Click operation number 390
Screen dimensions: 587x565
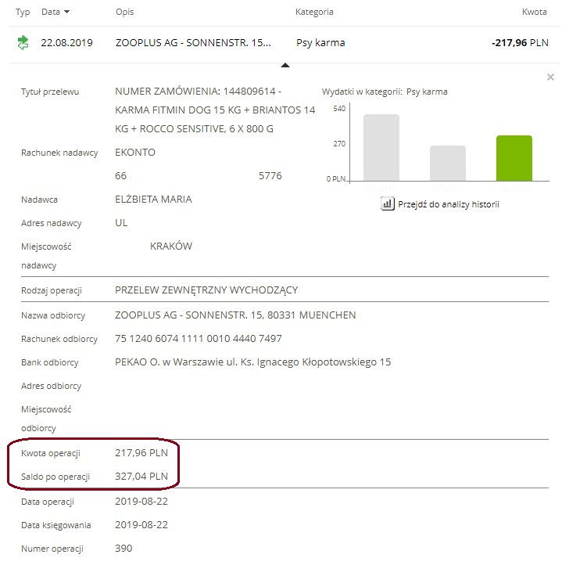click(123, 548)
